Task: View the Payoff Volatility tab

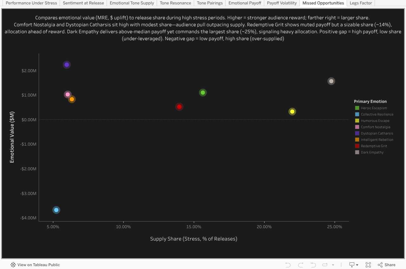Action: coord(282,3)
